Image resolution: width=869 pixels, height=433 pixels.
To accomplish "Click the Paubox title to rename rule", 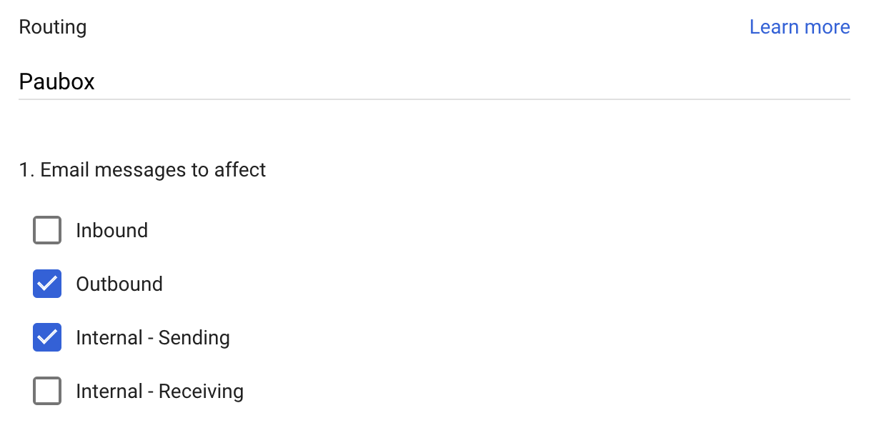I will (x=56, y=81).
